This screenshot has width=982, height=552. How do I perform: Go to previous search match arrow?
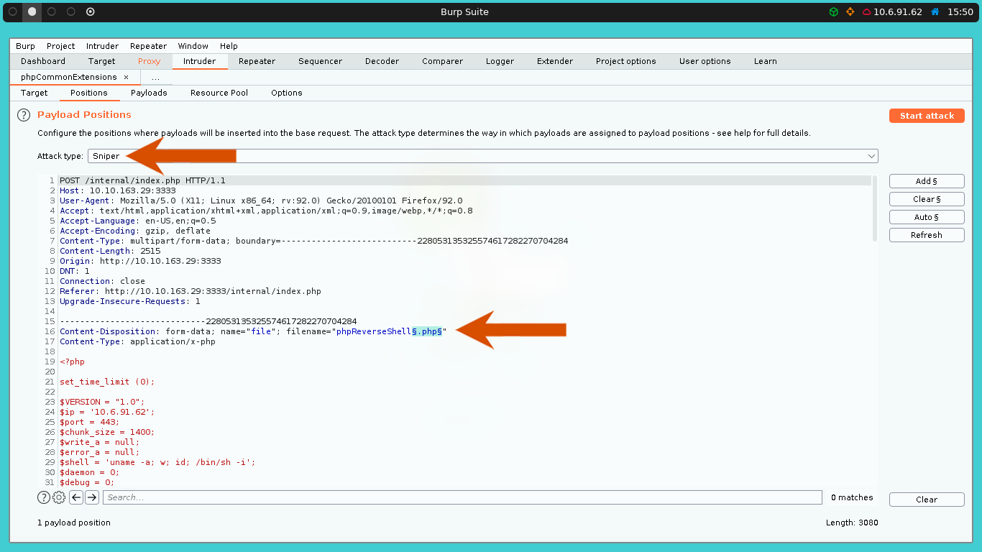pyautogui.click(x=76, y=497)
